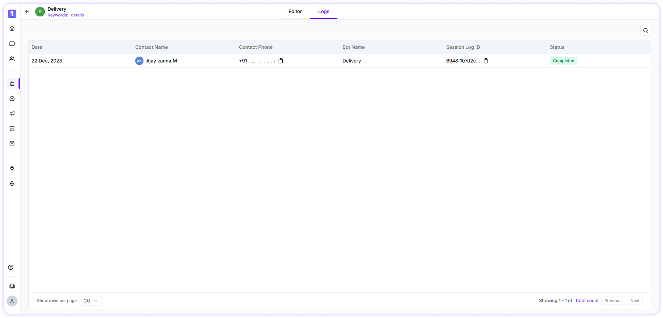Open the search icon above the logs table
The image size is (663, 318).
click(x=646, y=31)
